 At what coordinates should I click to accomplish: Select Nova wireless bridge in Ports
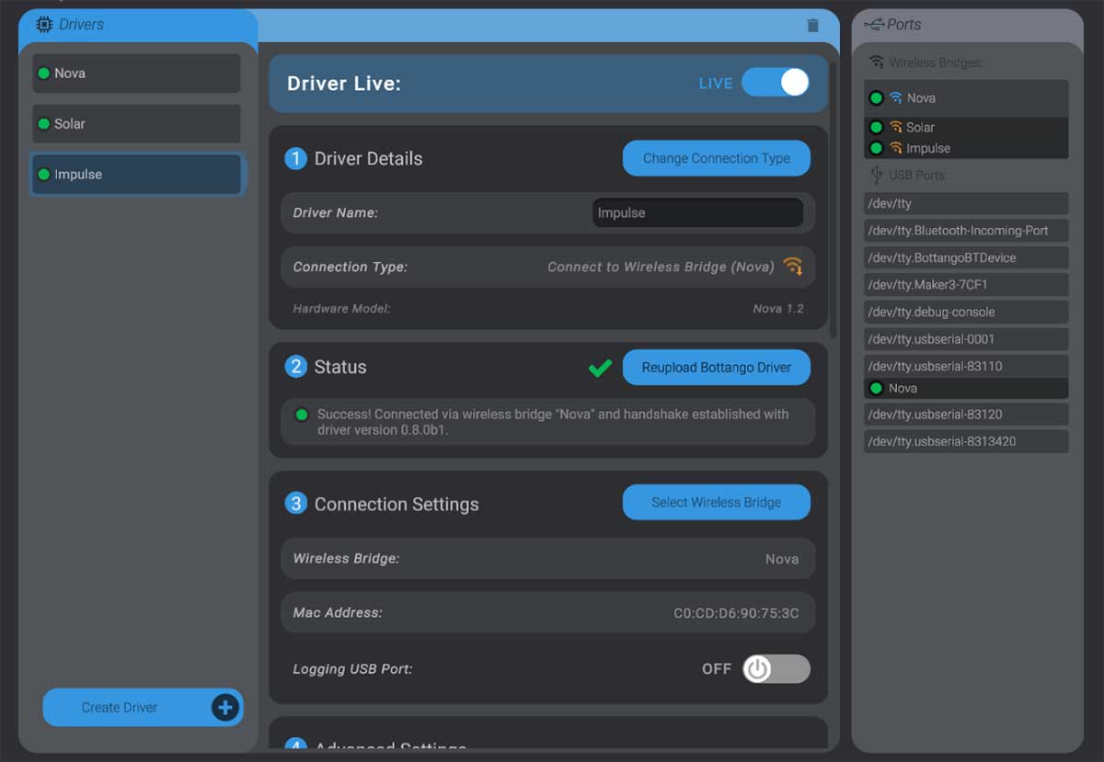(967, 98)
